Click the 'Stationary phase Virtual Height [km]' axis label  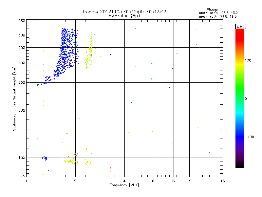click(x=14, y=98)
